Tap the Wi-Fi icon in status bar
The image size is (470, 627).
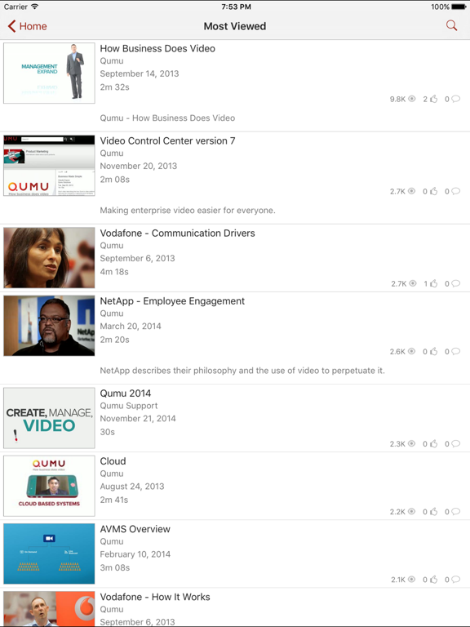(x=35, y=7)
